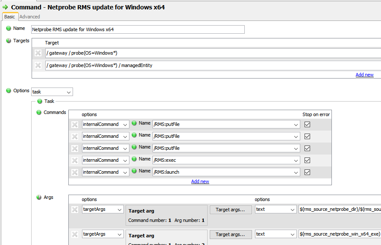The height and width of the screenshot is (245, 381).
Task: Edit the $(rms_source_netprobe_dir) value field
Action: click(340, 209)
